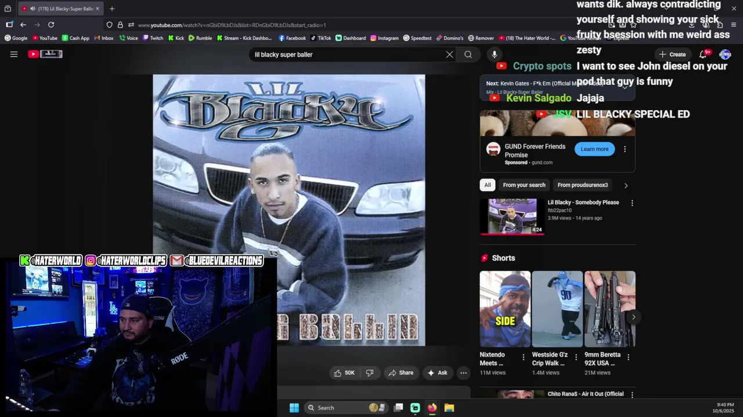Open the tab list dropdown button
This screenshot has height=417, width=743.
coord(8,9)
